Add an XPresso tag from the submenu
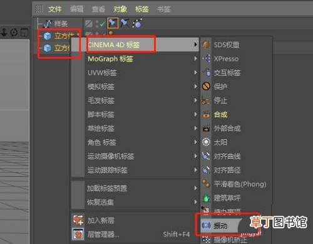The image size is (313, 244). tap(226, 59)
